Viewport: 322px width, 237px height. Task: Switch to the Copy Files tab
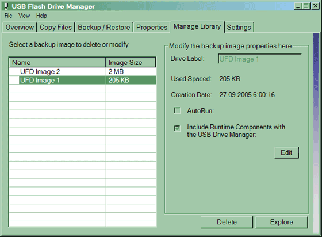coord(56,27)
